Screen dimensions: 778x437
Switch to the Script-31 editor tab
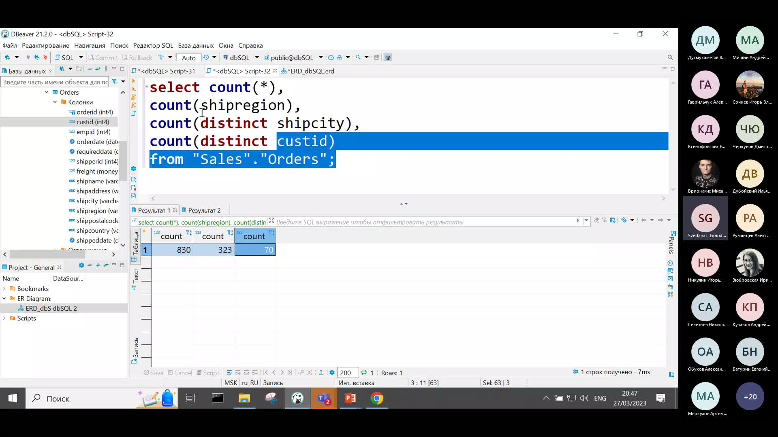tap(163, 71)
